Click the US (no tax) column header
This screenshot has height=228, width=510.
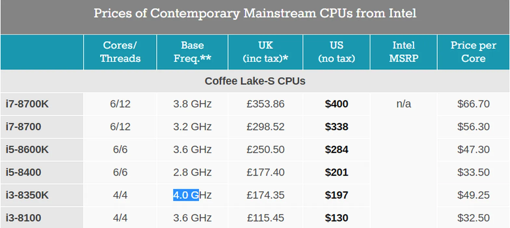[x=336, y=52]
